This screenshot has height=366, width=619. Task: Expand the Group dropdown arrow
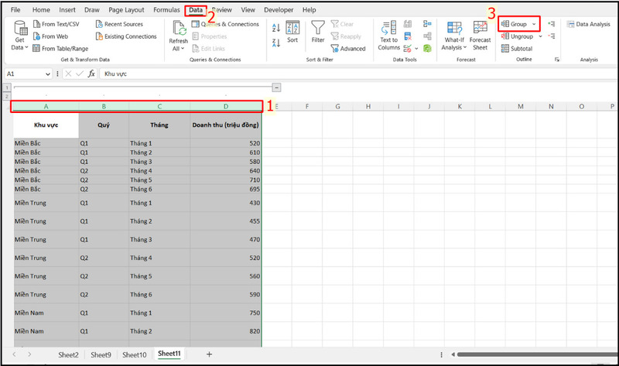tap(534, 24)
